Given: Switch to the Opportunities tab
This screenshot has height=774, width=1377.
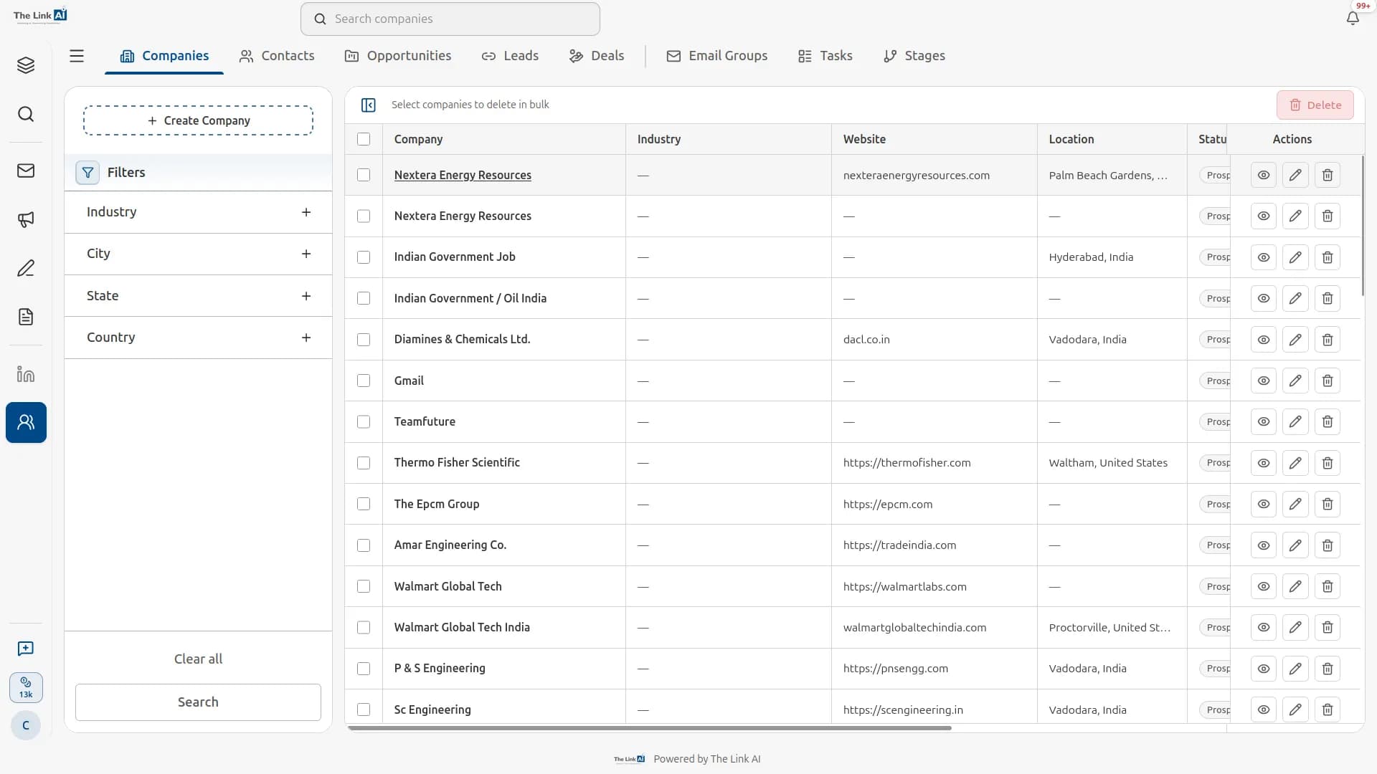Looking at the screenshot, I should (398, 56).
